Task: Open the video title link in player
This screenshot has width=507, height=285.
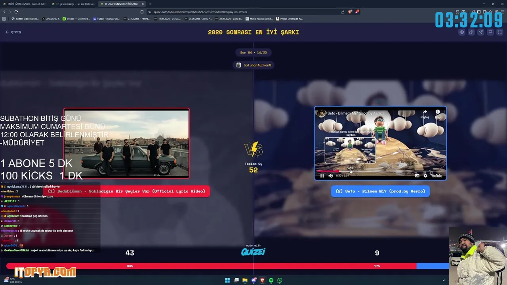Action: click(355, 114)
